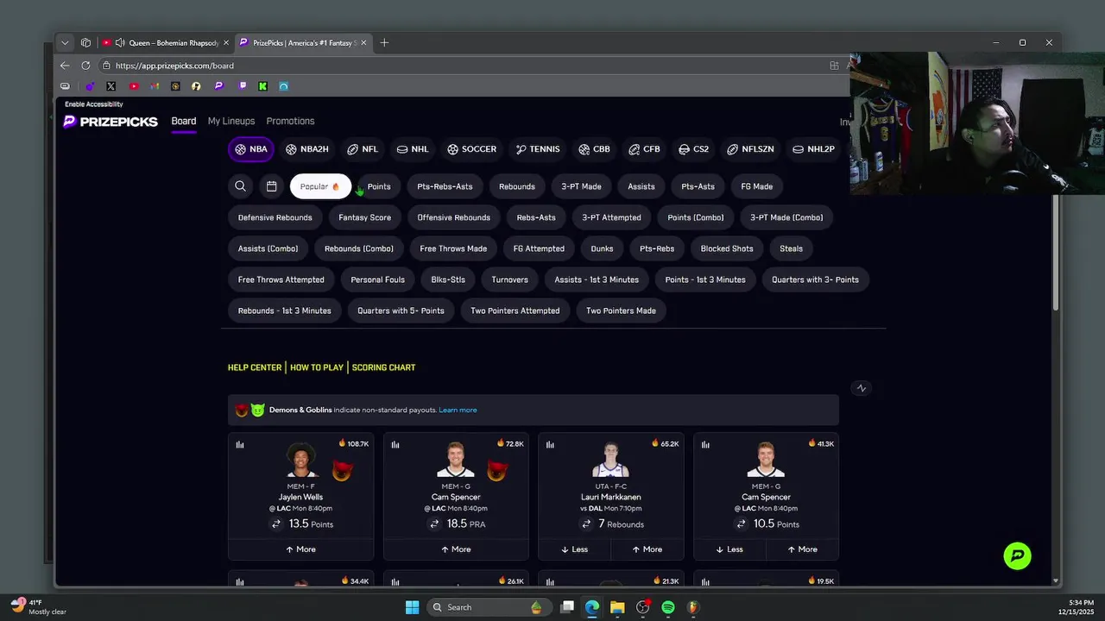Switch to the Queen Bohemian Rhapsody browser tab
The image size is (1105, 621).
coord(164,42)
